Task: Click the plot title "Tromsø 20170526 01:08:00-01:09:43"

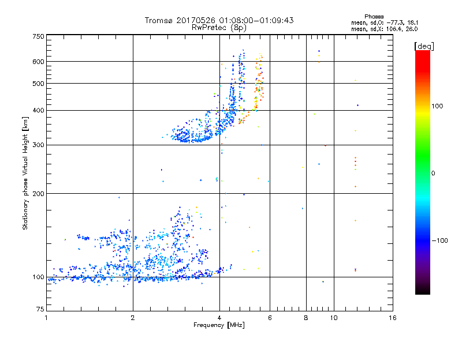Action: click(x=219, y=20)
